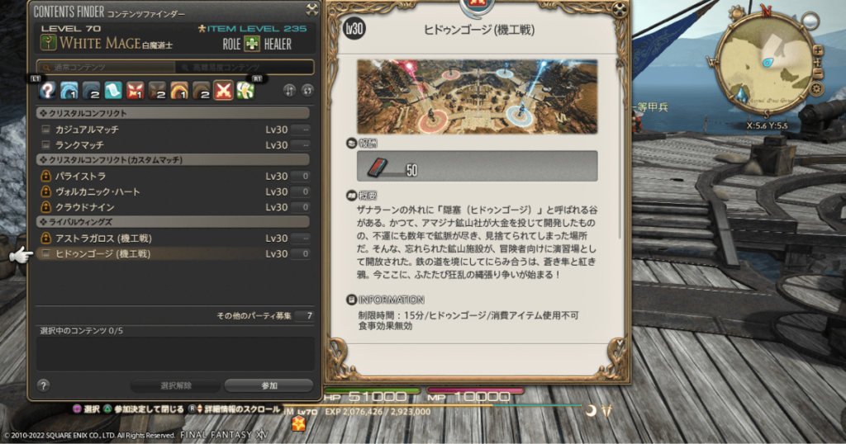The width and height of the screenshot is (846, 444).
Task: Switch to the 通常コンテンツ tab
Action: click(106, 68)
